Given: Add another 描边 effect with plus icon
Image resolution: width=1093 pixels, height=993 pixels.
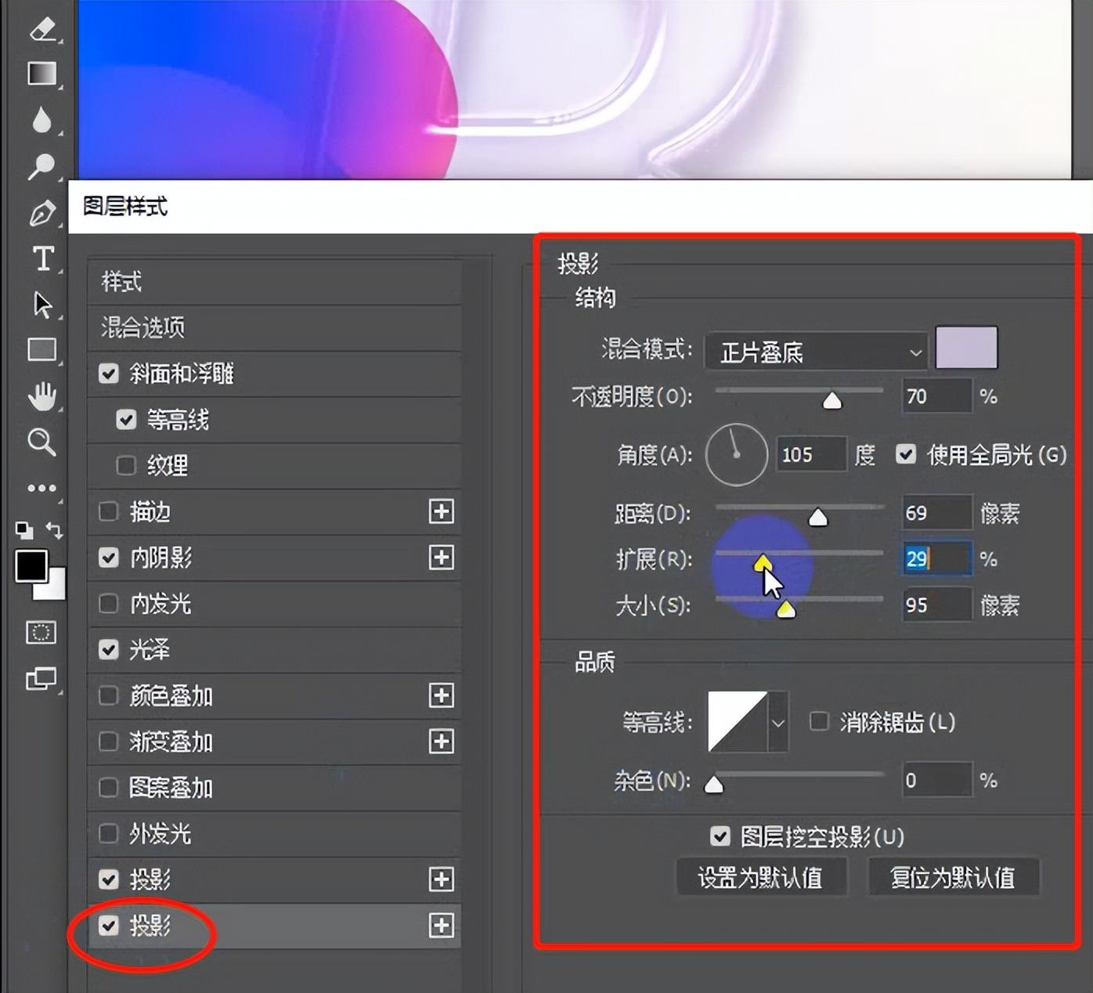Looking at the screenshot, I should coord(442,511).
